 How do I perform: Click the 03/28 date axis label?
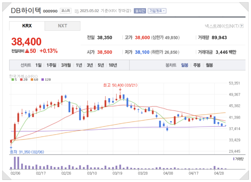tap(143, 173)
